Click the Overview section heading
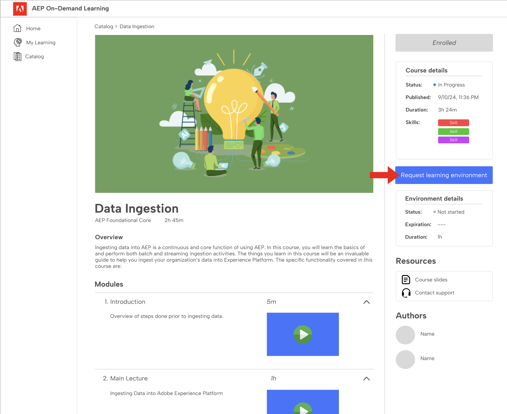 109,237
